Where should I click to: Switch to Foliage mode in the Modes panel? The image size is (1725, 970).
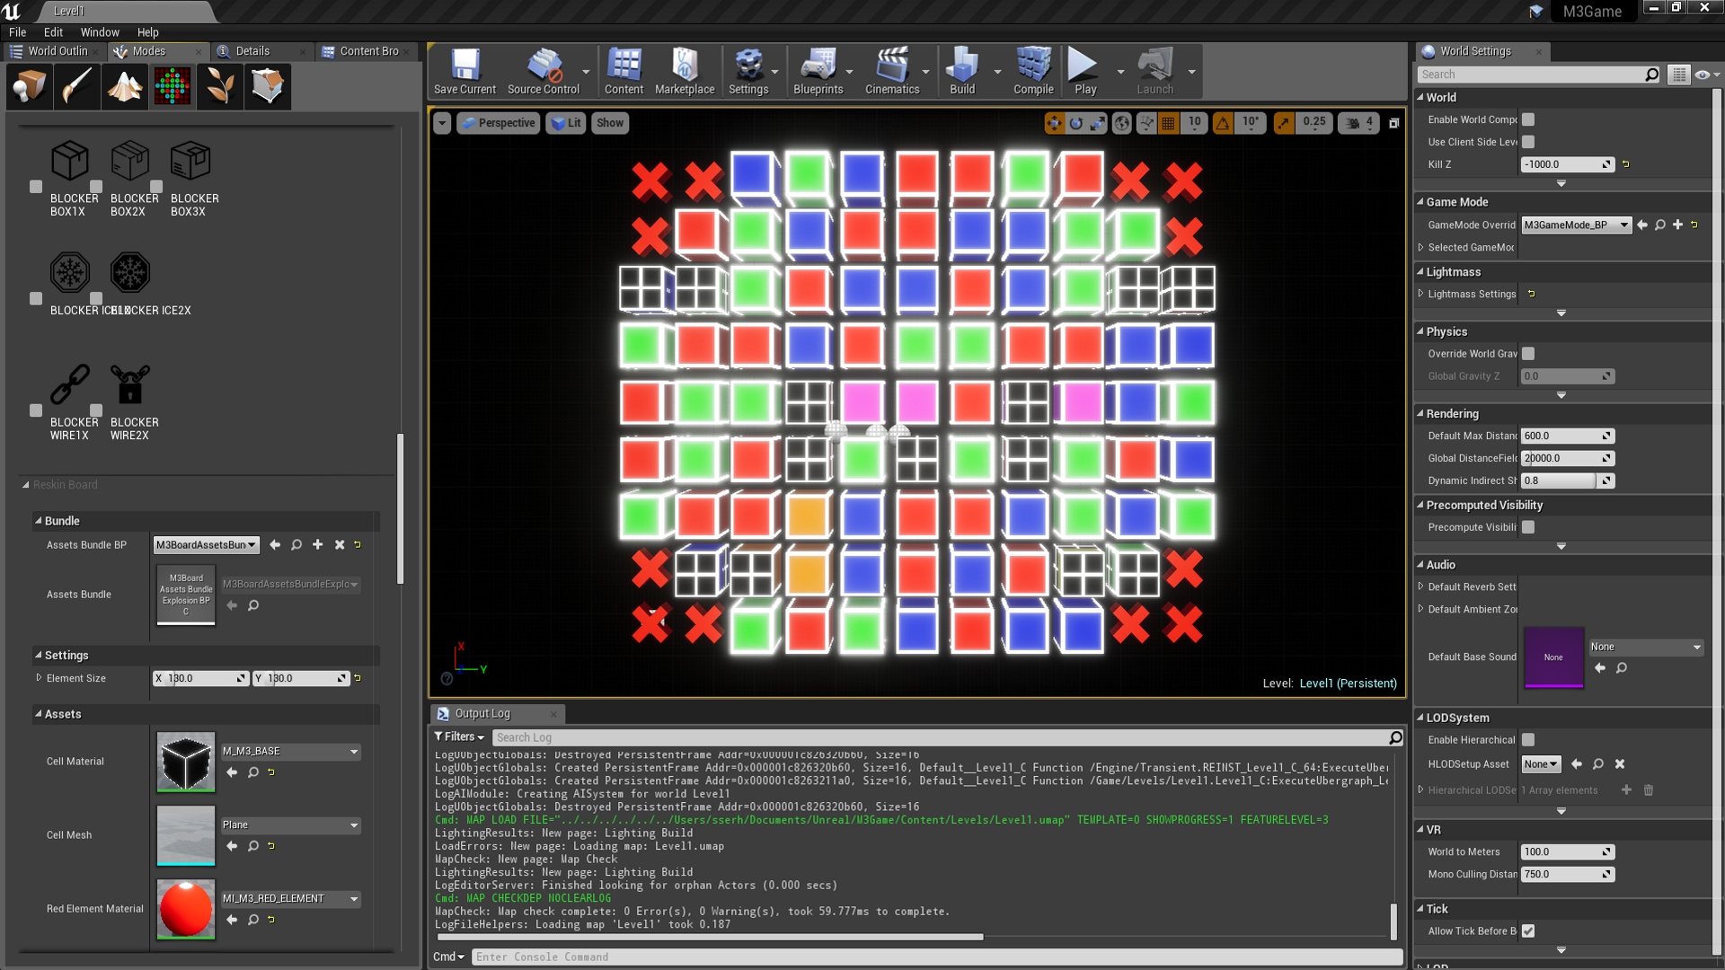[219, 86]
